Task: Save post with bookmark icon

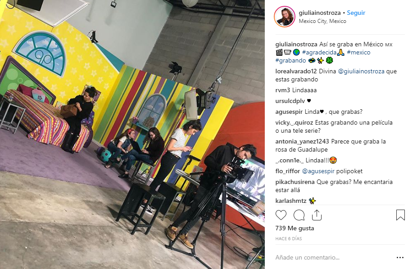Action: pos(400,215)
